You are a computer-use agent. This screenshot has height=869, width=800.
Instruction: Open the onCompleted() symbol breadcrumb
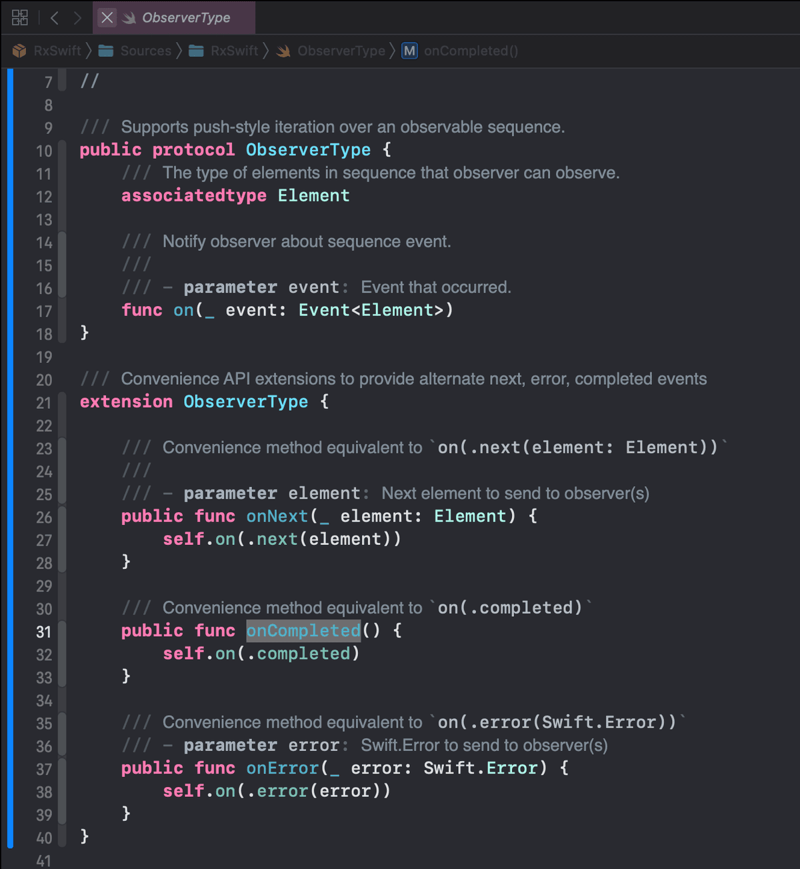point(471,51)
